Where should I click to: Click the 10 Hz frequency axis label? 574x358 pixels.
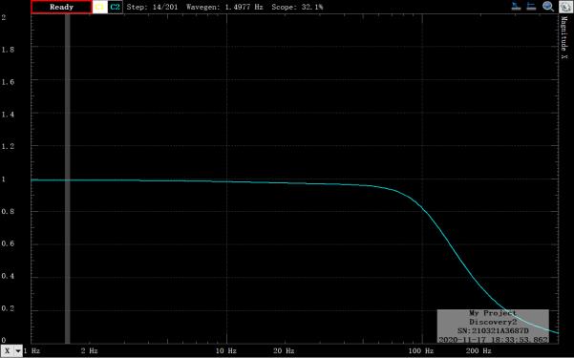coord(225,350)
